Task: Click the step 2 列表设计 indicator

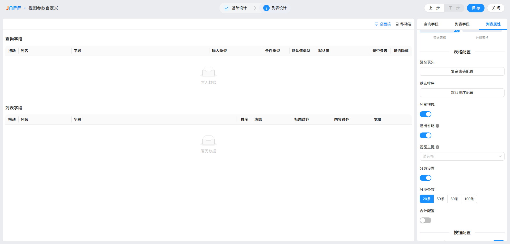Action: pos(266,8)
